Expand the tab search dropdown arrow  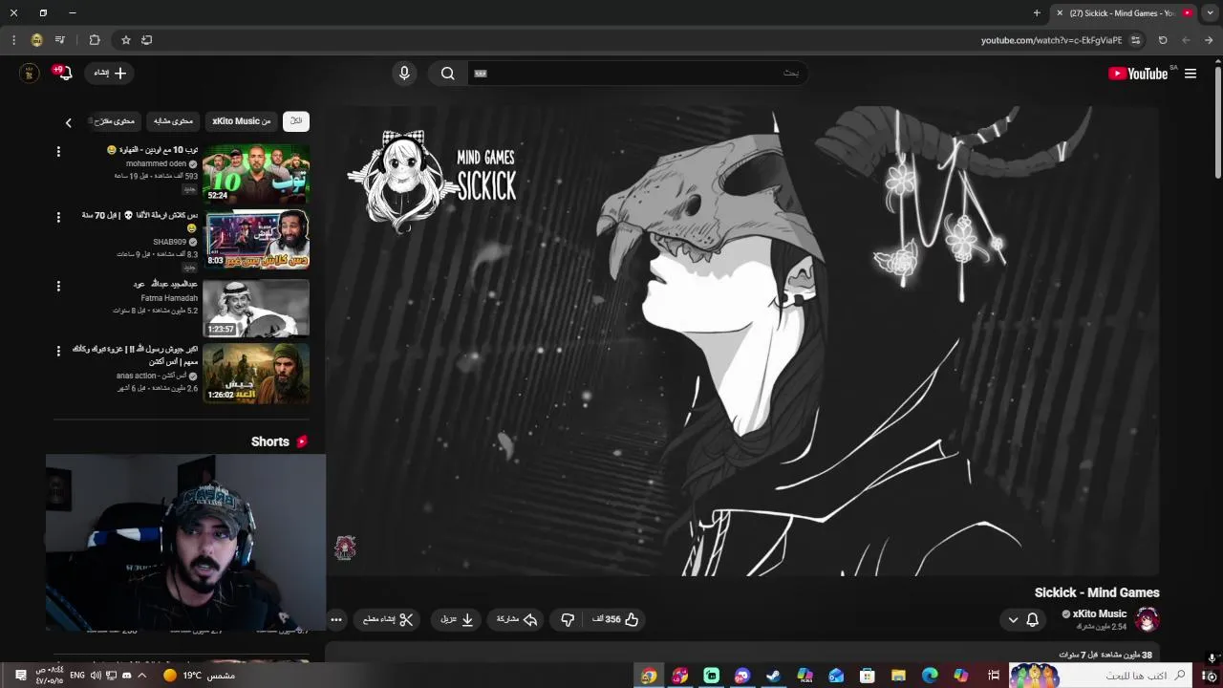click(1211, 13)
